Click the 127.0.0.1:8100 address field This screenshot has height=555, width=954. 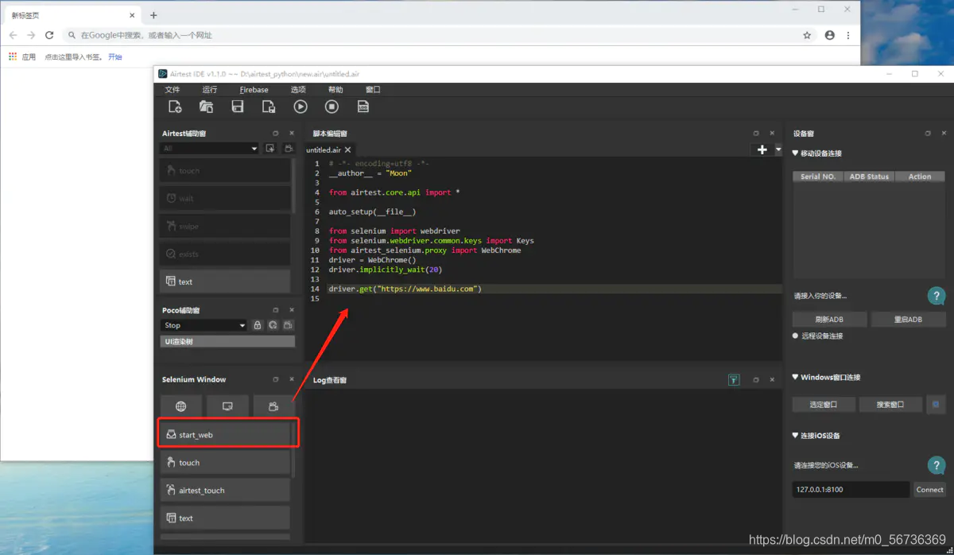click(x=851, y=490)
